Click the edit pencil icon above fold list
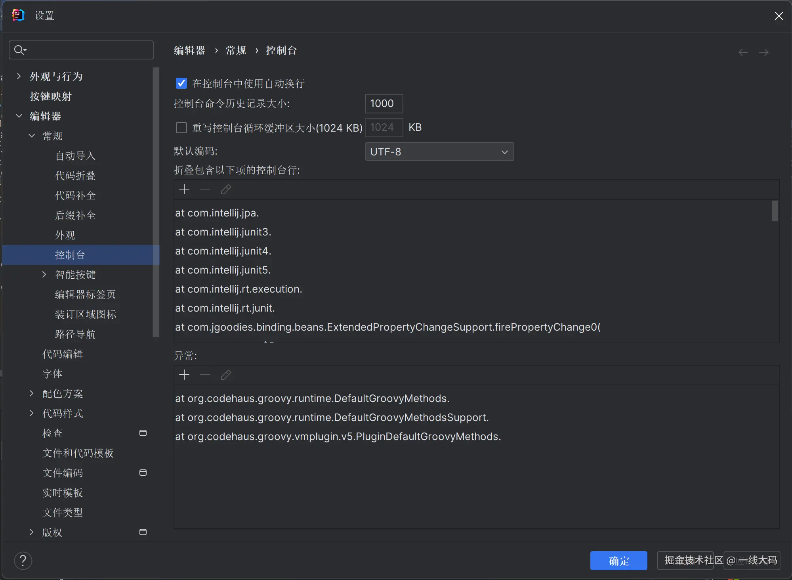 [x=226, y=190]
